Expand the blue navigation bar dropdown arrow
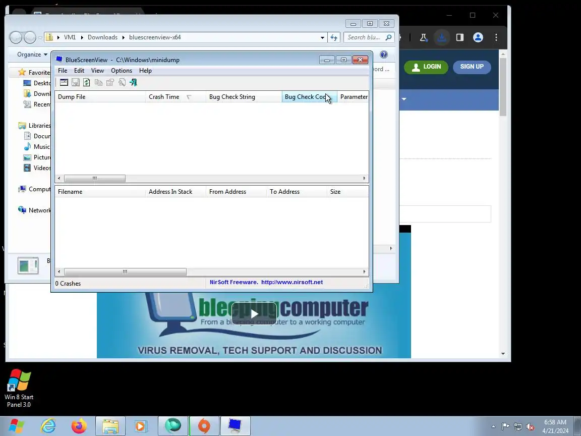This screenshot has width=581, height=436. click(x=404, y=99)
